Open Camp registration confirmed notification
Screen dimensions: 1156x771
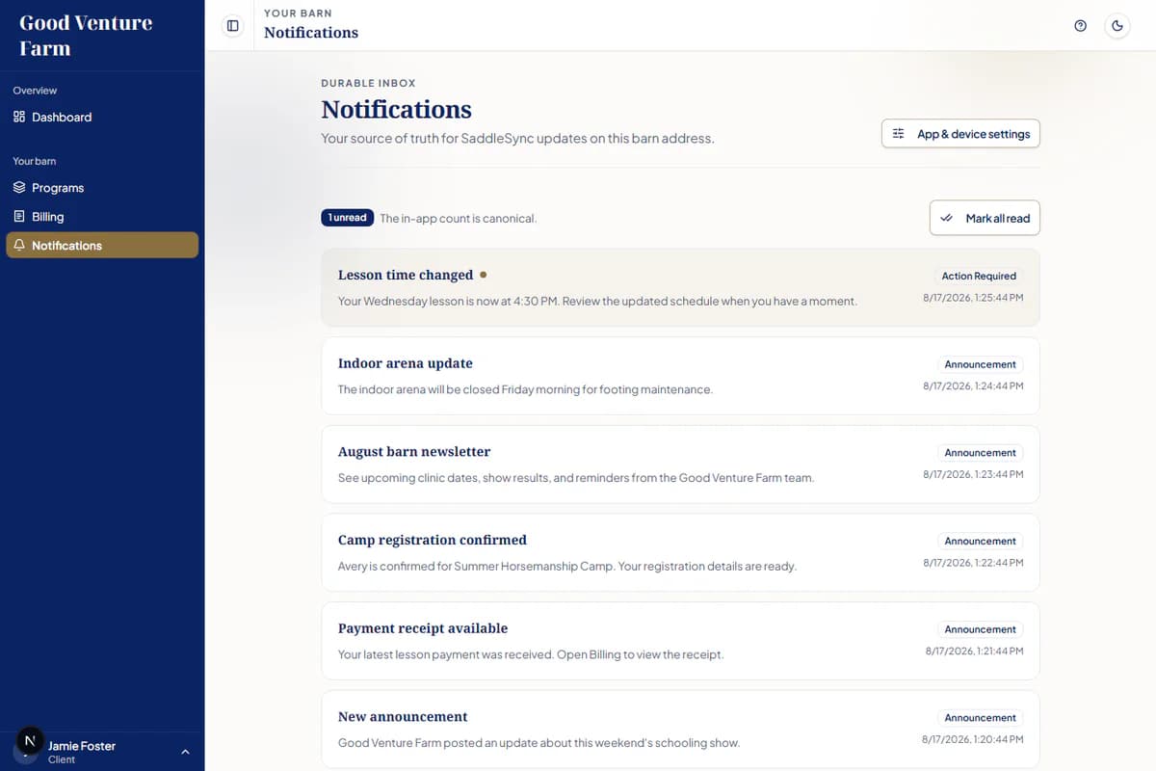coord(680,552)
